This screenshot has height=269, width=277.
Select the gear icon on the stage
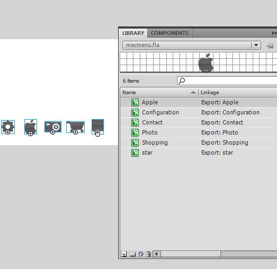(x=8, y=127)
